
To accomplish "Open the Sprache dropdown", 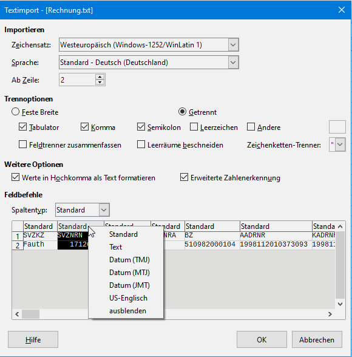I will [x=233, y=63].
